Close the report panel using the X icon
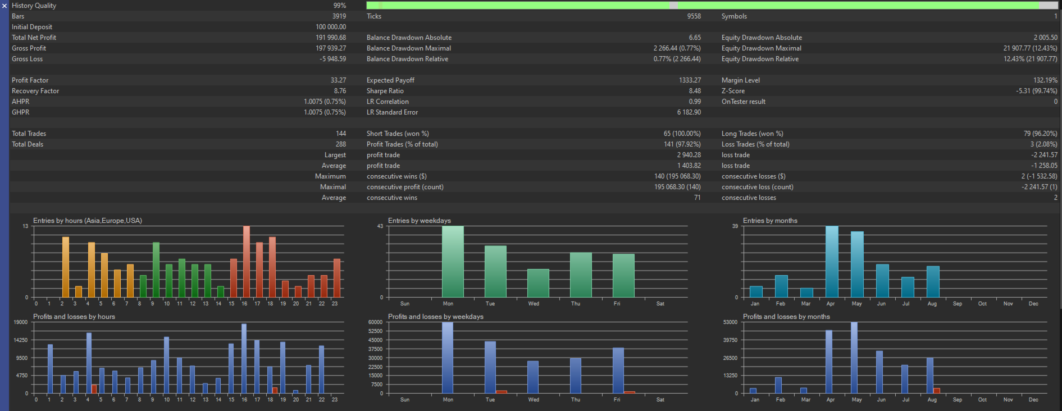The width and height of the screenshot is (1062, 411). tap(4, 6)
